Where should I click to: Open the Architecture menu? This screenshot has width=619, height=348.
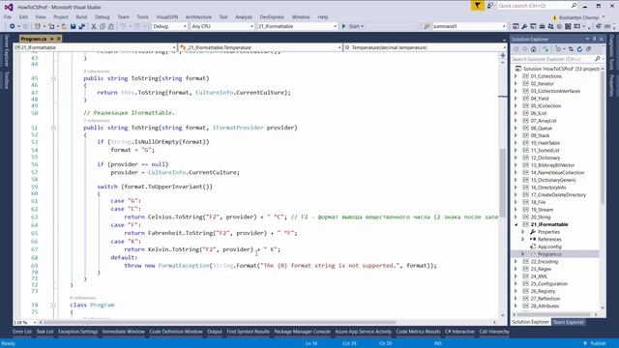(x=198, y=17)
